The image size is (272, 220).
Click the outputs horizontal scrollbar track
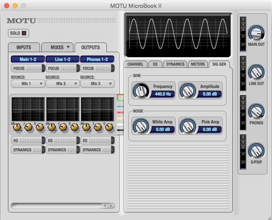[x=56, y=206]
